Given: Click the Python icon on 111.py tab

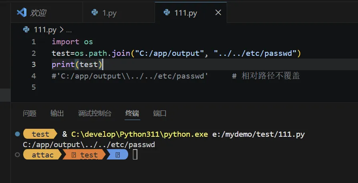Looking at the screenshot, I should pyautogui.click(x=167, y=12).
